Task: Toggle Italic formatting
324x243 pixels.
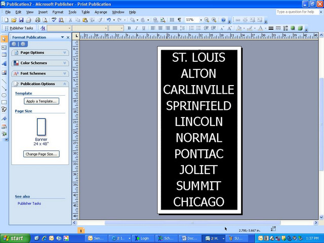Action: coord(136,28)
